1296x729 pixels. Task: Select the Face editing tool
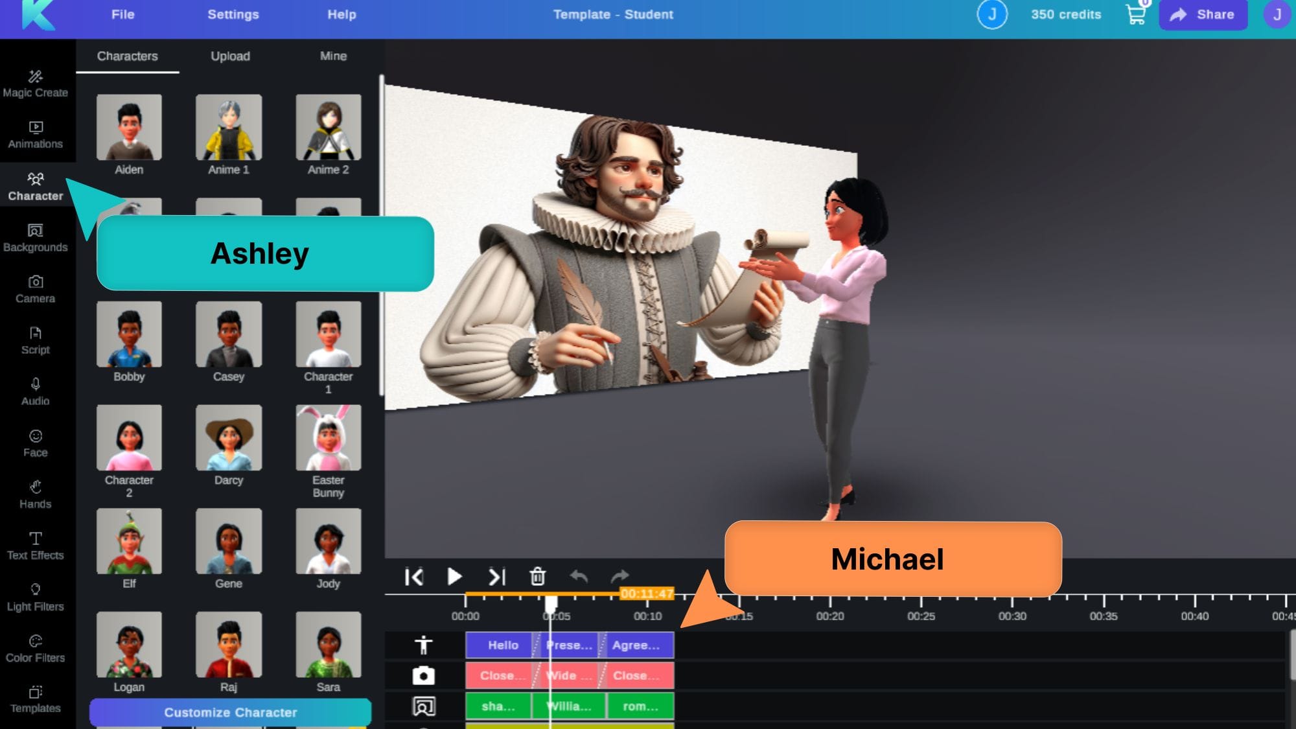(x=36, y=443)
